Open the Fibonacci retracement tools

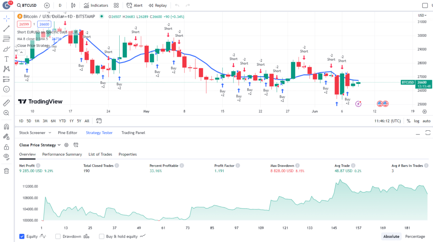7,38
